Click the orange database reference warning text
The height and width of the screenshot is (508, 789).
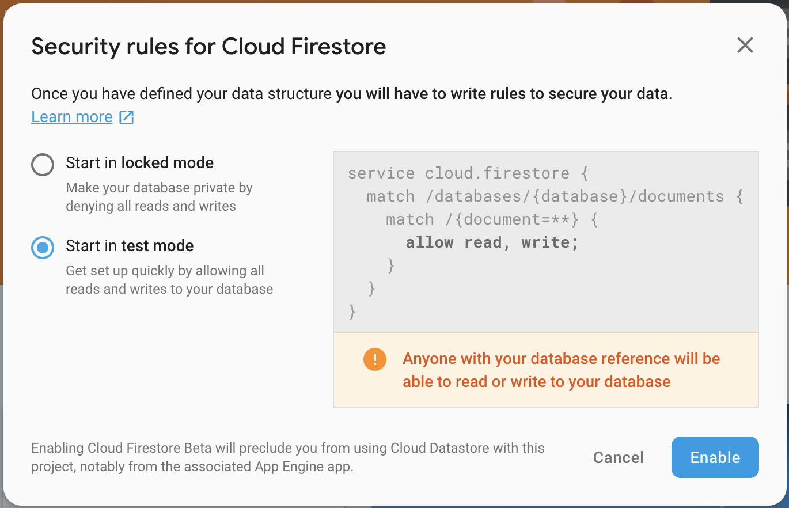point(562,370)
